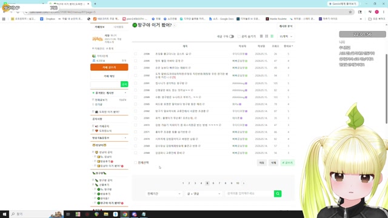This screenshot has width=388, height=218.
Task: Check the 전체선택 checkbox
Action: tap(135, 163)
